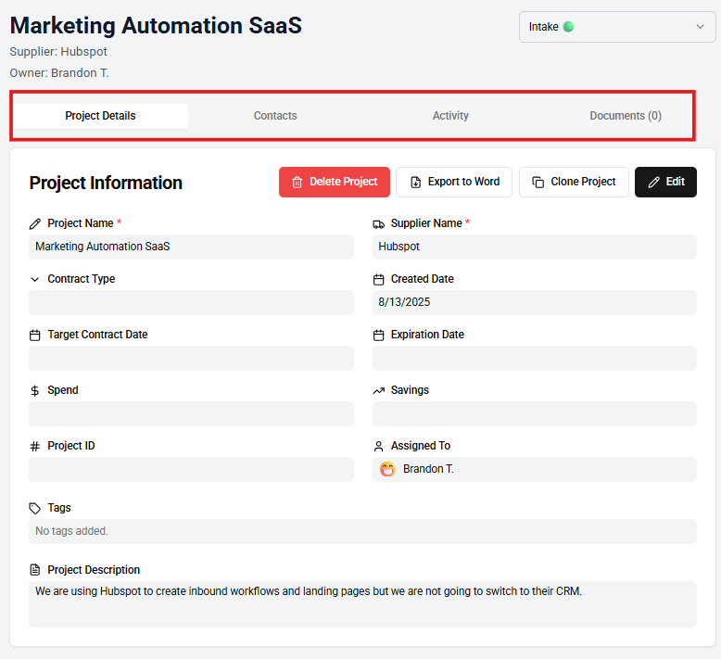Go to the Documents (0) tab
This screenshot has width=721, height=659.
point(626,116)
